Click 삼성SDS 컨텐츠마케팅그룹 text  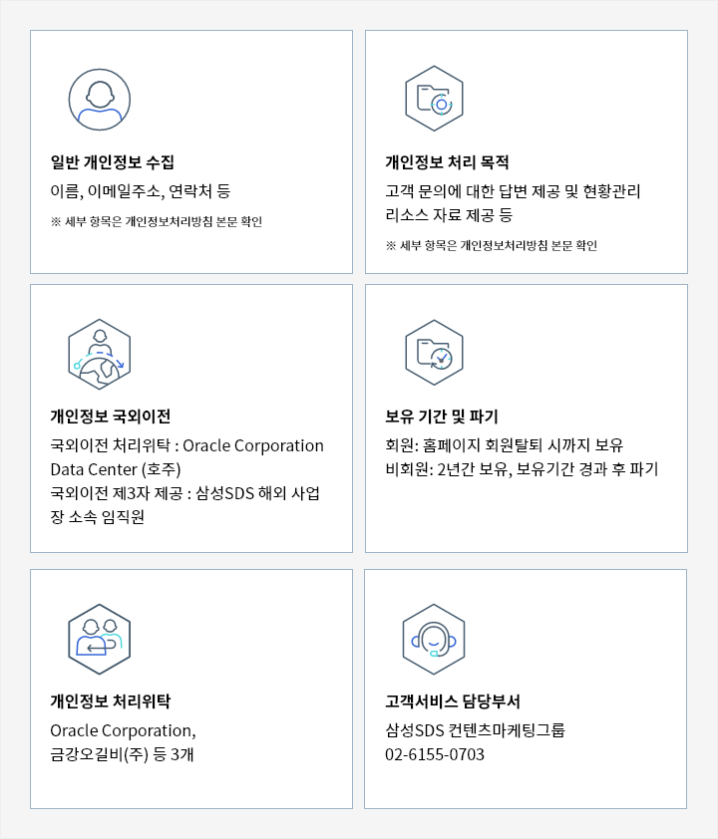[475, 730]
